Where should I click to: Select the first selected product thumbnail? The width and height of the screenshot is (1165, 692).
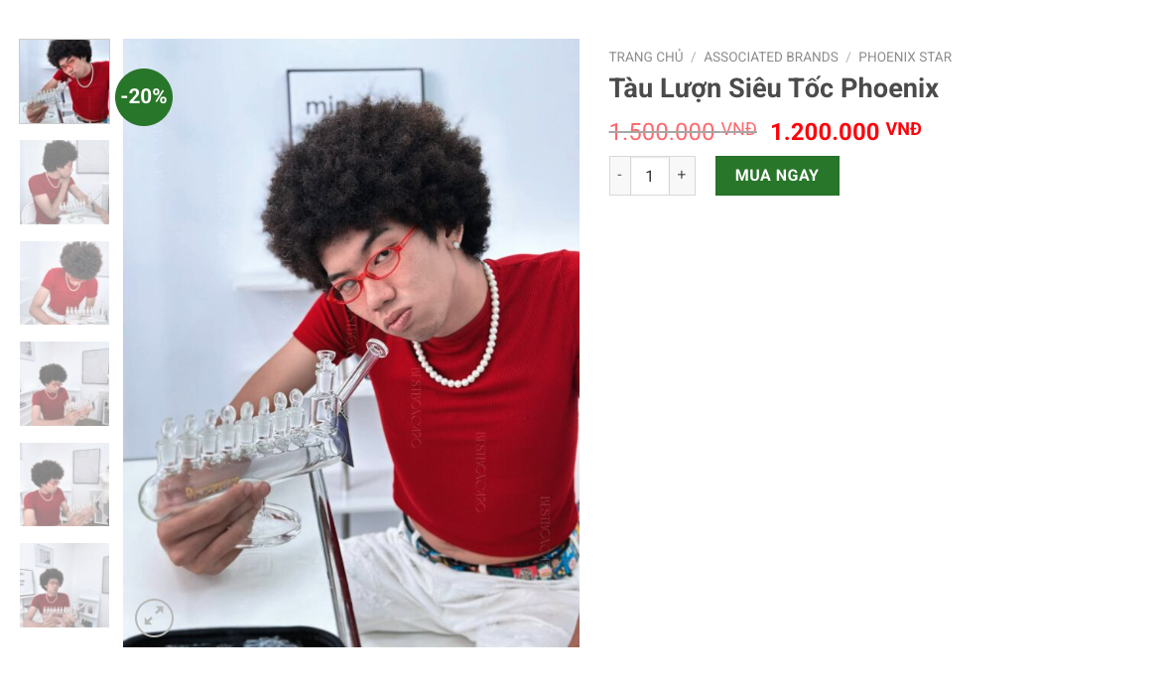65,81
